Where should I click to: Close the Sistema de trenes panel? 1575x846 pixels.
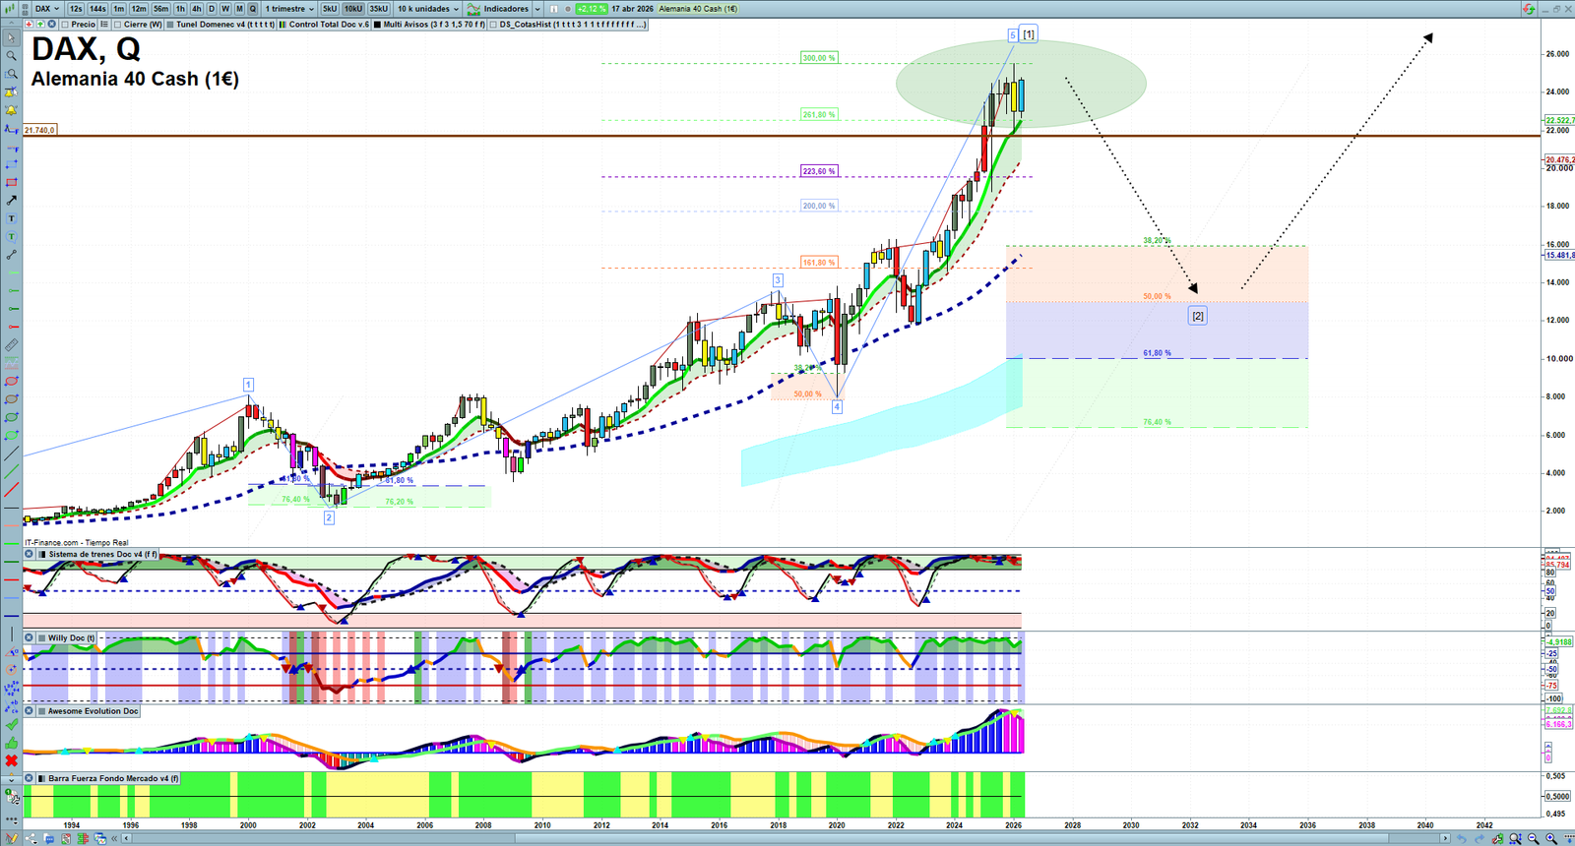(x=30, y=555)
